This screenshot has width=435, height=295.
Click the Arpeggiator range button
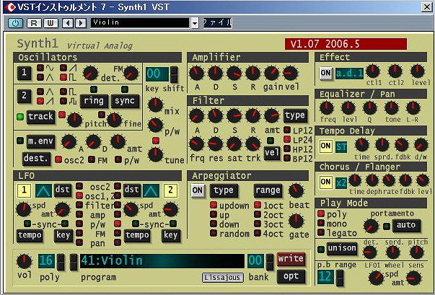(268, 190)
